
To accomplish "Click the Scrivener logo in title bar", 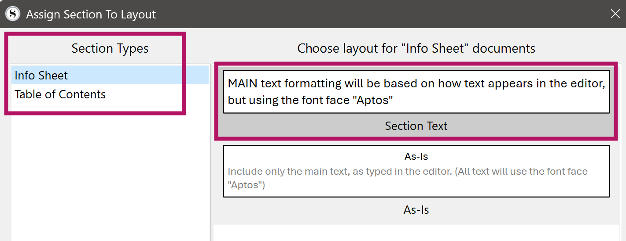I will [x=13, y=14].
